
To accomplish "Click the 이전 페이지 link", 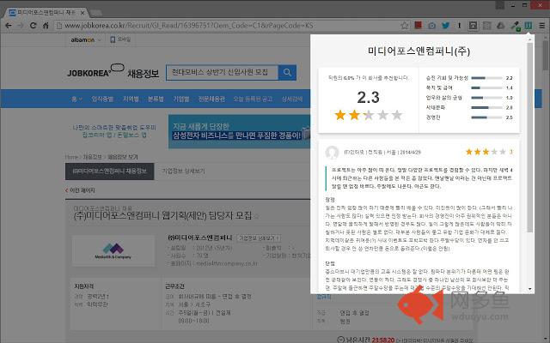I will 80,190.
